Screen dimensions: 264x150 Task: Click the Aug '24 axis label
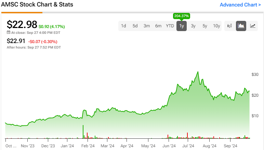(x=209, y=146)
